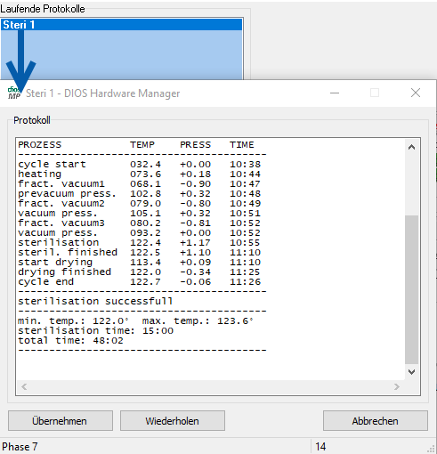Click the disabled maximize window button
The height and width of the screenshot is (454, 437).
click(x=375, y=93)
